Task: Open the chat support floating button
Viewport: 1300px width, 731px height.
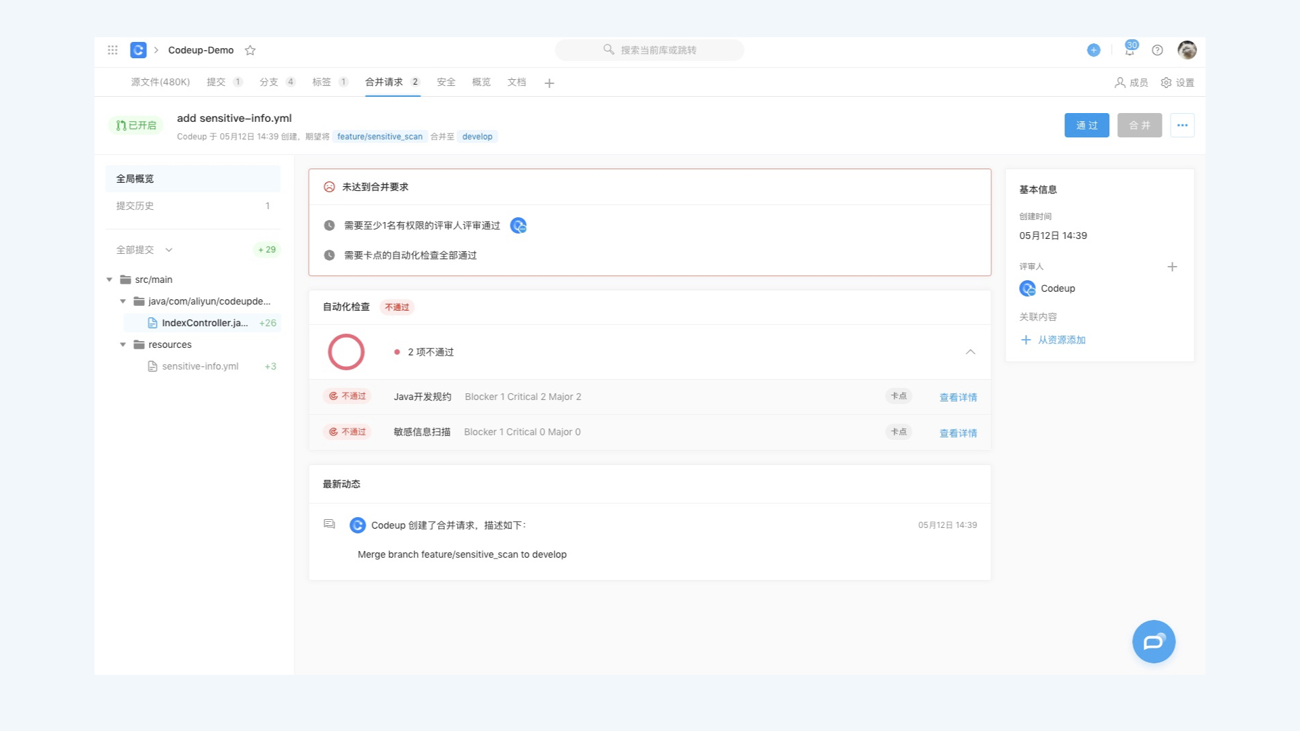Action: coord(1154,642)
